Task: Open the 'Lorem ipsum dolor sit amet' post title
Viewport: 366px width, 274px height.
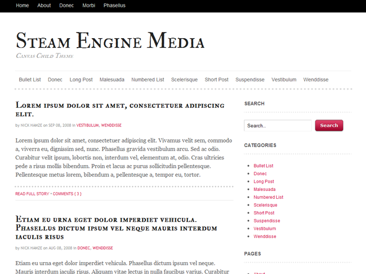Action: click(120, 109)
